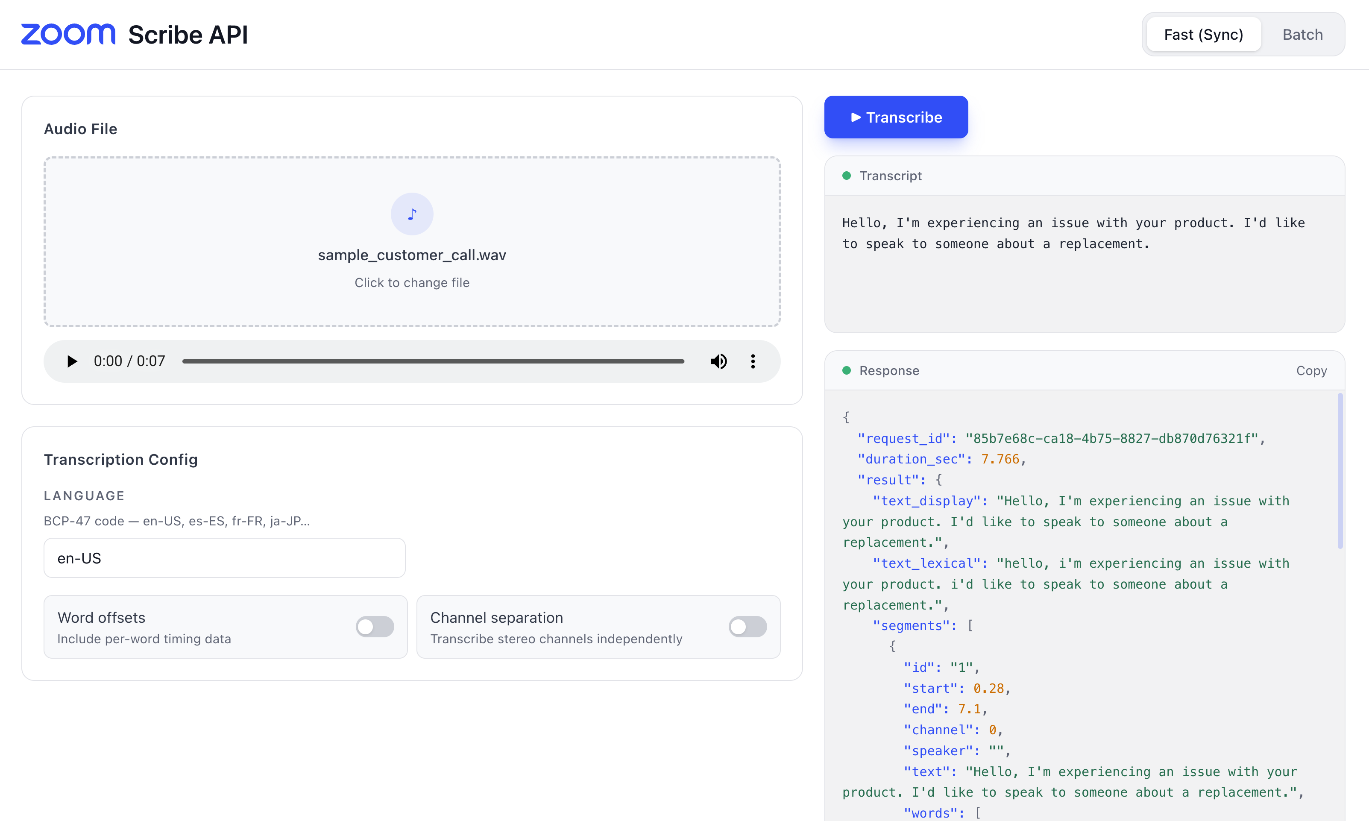Play the audio sample
This screenshot has width=1369, height=821.
point(72,361)
